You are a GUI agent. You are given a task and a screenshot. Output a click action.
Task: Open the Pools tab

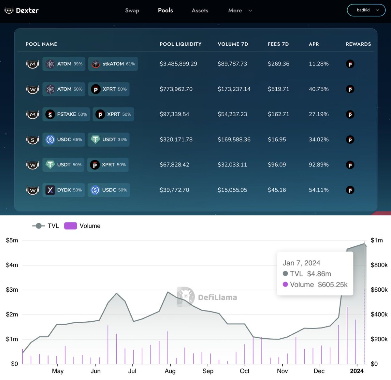point(166,10)
